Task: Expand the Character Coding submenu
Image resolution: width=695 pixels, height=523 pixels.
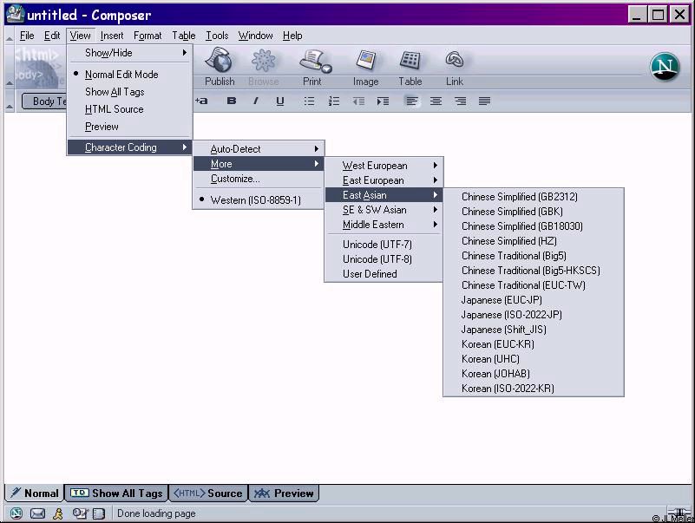Action: click(x=130, y=147)
